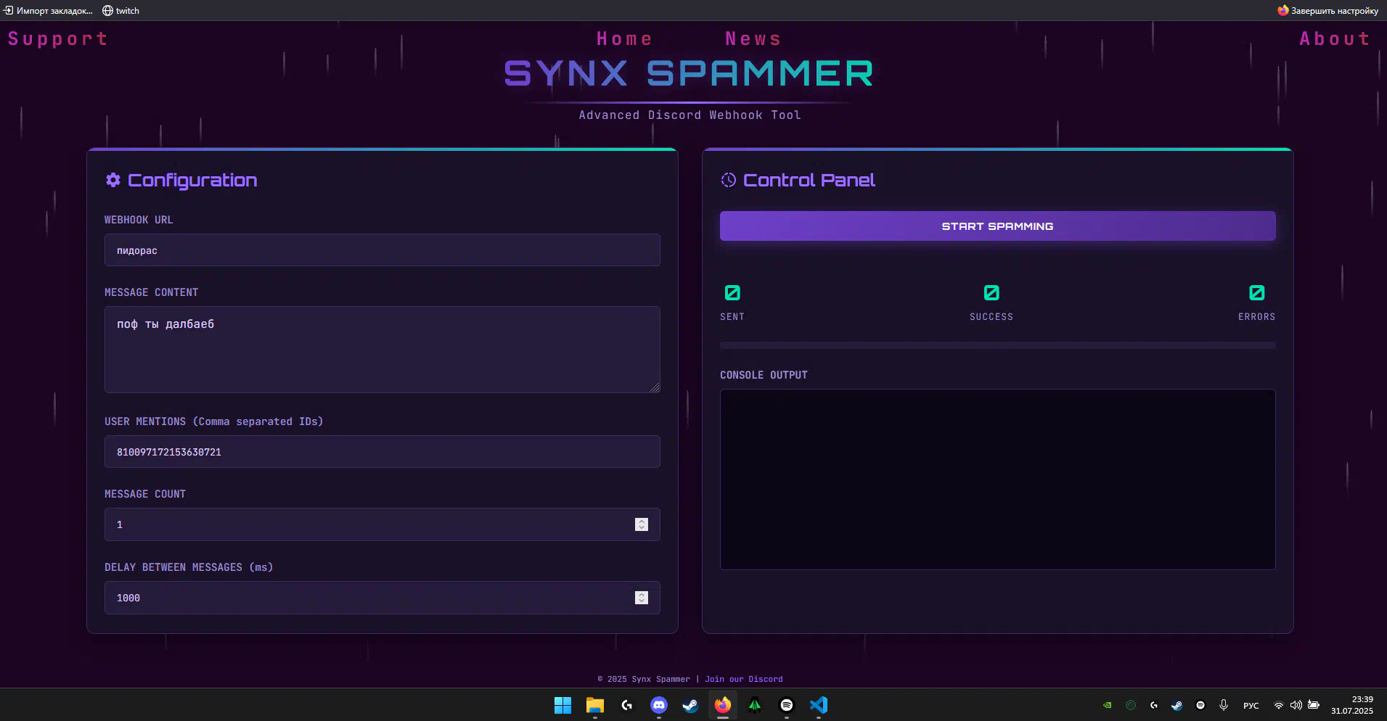Click the Delay Between Messages field
Viewport: 1387px width, 721px height.
point(382,598)
